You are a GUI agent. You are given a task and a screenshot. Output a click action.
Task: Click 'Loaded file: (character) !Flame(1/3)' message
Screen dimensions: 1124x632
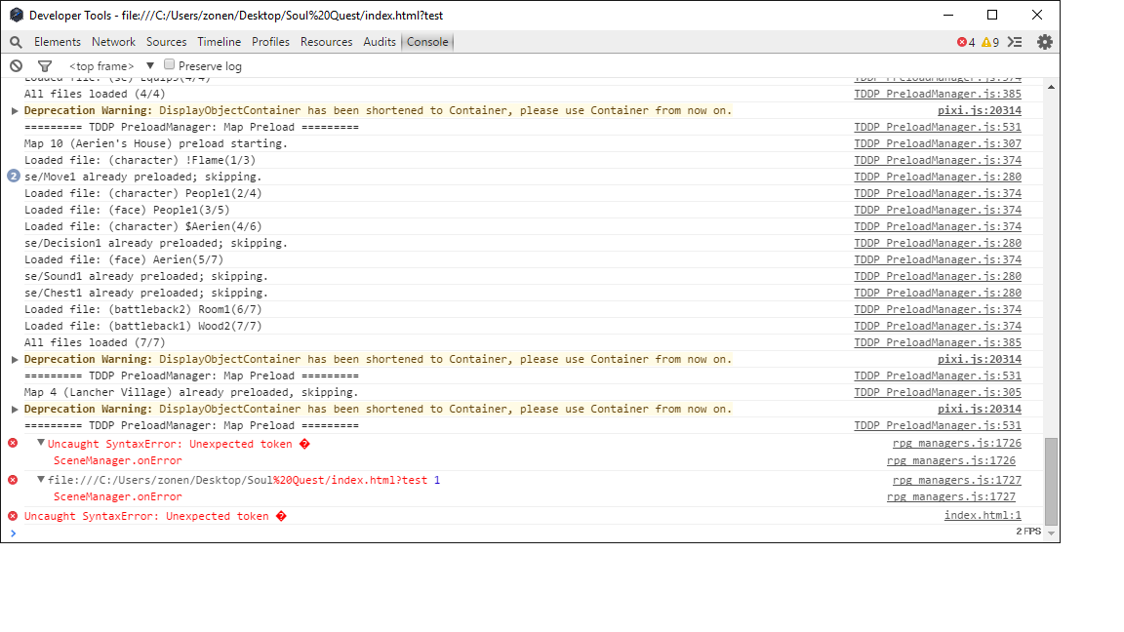[140, 160]
